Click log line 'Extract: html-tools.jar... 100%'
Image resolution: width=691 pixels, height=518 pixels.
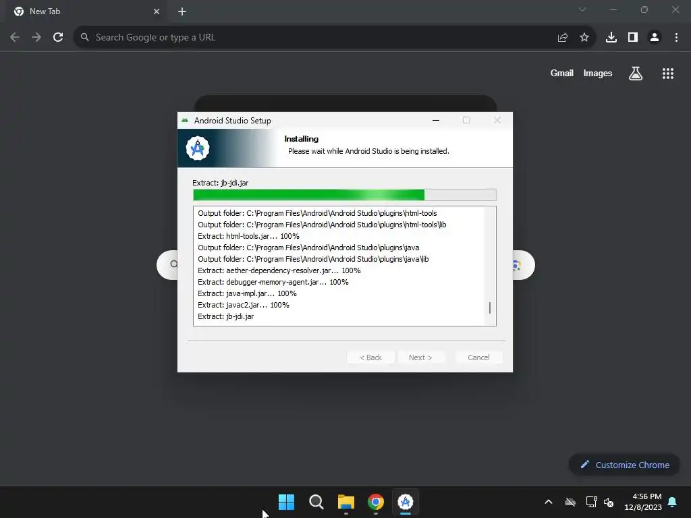pyautogui.click(x=248, y=236)
